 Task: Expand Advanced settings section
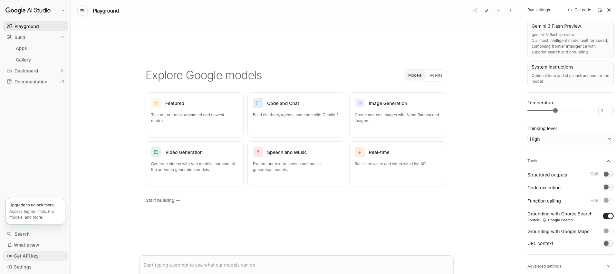[x=570, y=266]
